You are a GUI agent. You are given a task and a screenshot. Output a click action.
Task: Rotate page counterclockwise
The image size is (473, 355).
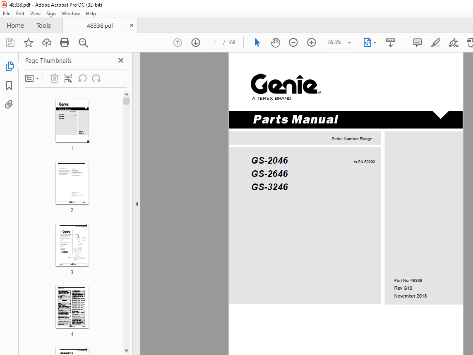point(82,79)
